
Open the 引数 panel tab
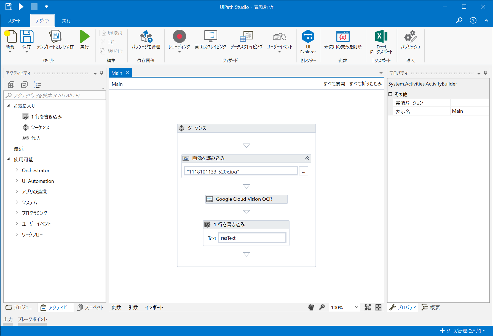pos(133,307)
